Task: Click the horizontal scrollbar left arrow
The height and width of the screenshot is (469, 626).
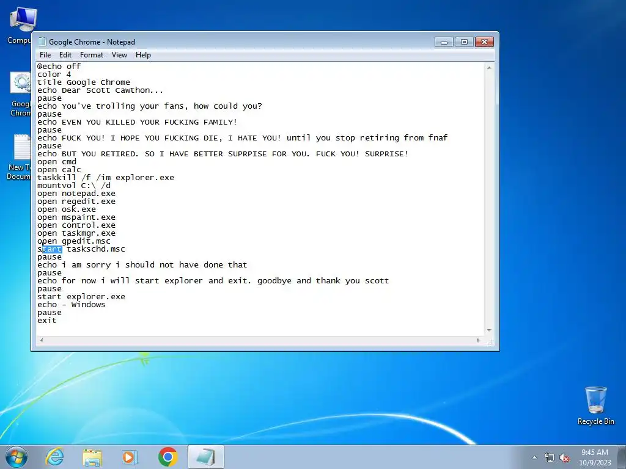Action: tap(42, 340)
